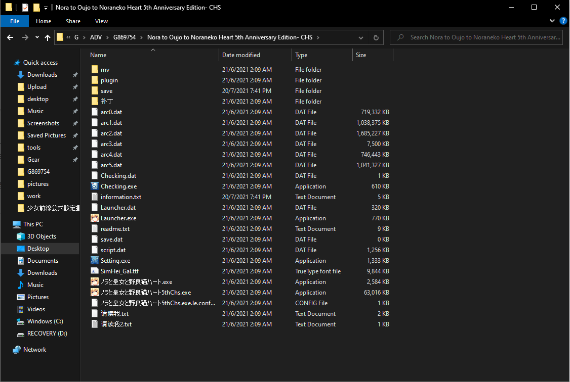Open the Help question mark icon
The image size is (570, 382).
click(x=563, y=21)
